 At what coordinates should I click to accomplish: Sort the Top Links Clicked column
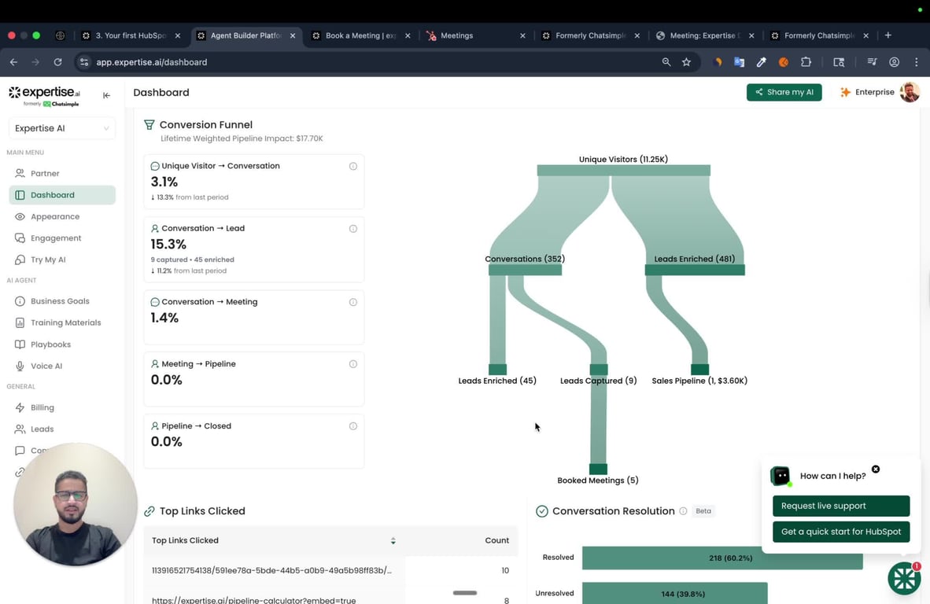pyautogui.click(x=393, y=540)
